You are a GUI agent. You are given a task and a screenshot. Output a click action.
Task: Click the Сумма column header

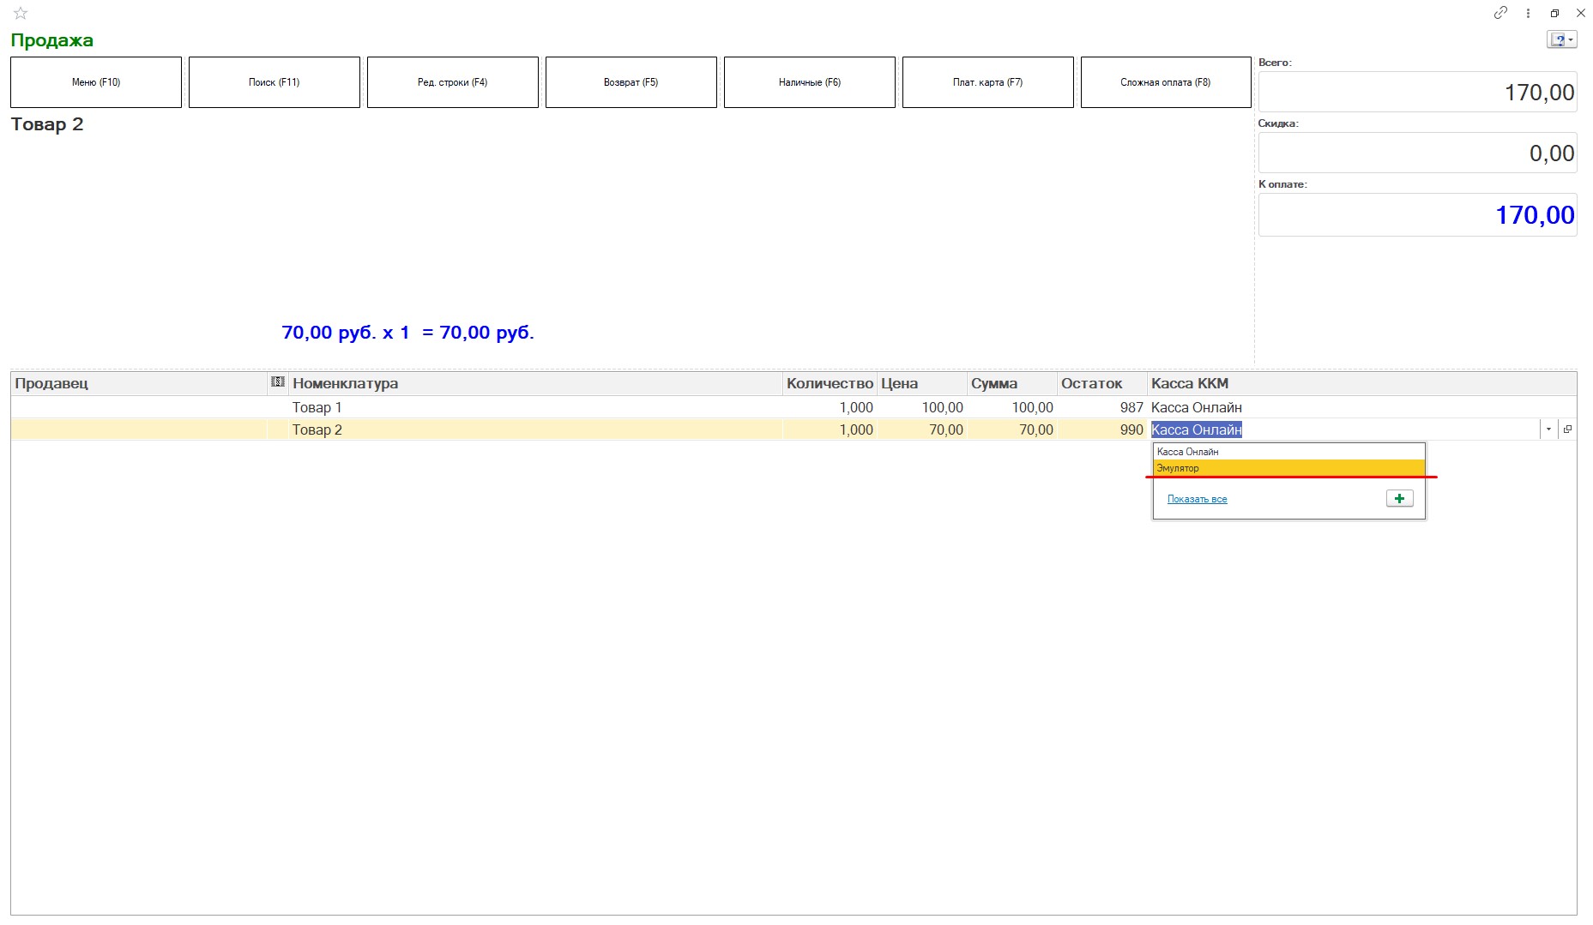click(x=1012, y=383)
